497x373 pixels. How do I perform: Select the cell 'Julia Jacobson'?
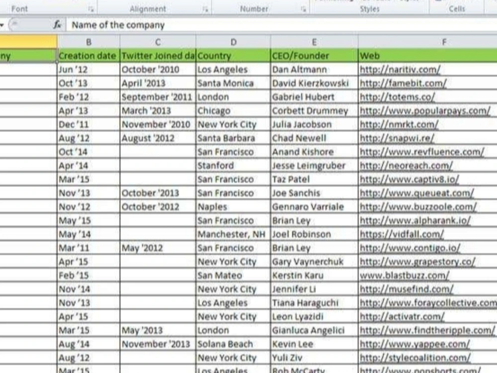pyautogui.click(x=314, y=124)
